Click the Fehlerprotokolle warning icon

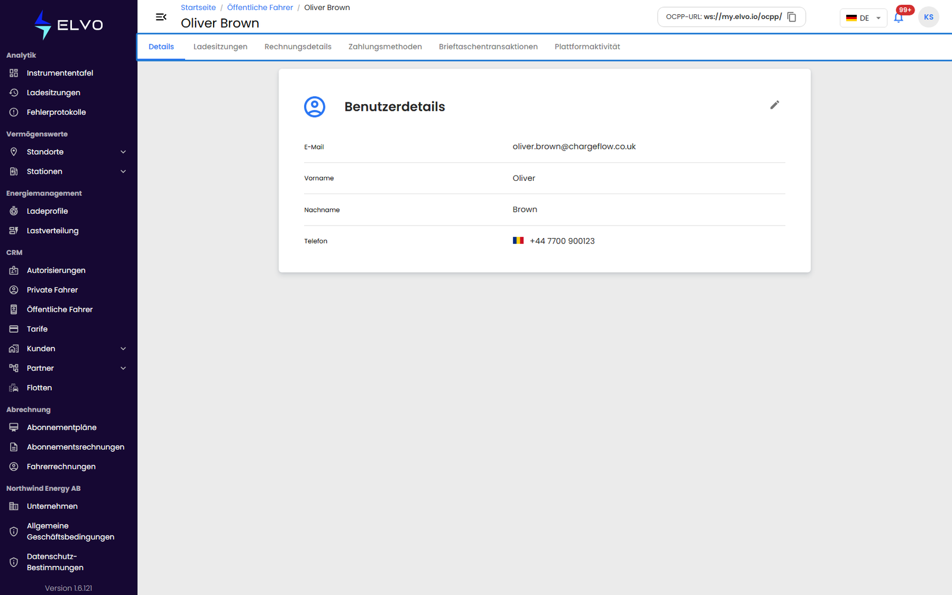click(x=14, y=112)
